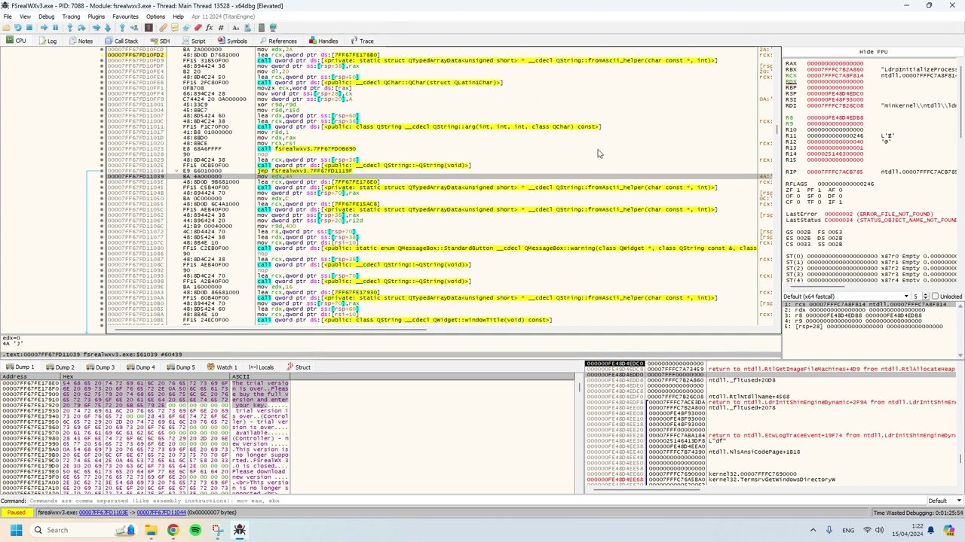This screenshot has width=965, height=542.
Task: Open the Options menu
Action: [x=155, y=17]
